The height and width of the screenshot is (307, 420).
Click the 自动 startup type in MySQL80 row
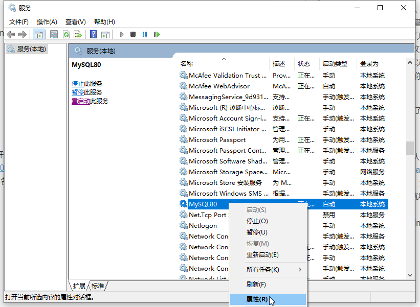point(328,204)
